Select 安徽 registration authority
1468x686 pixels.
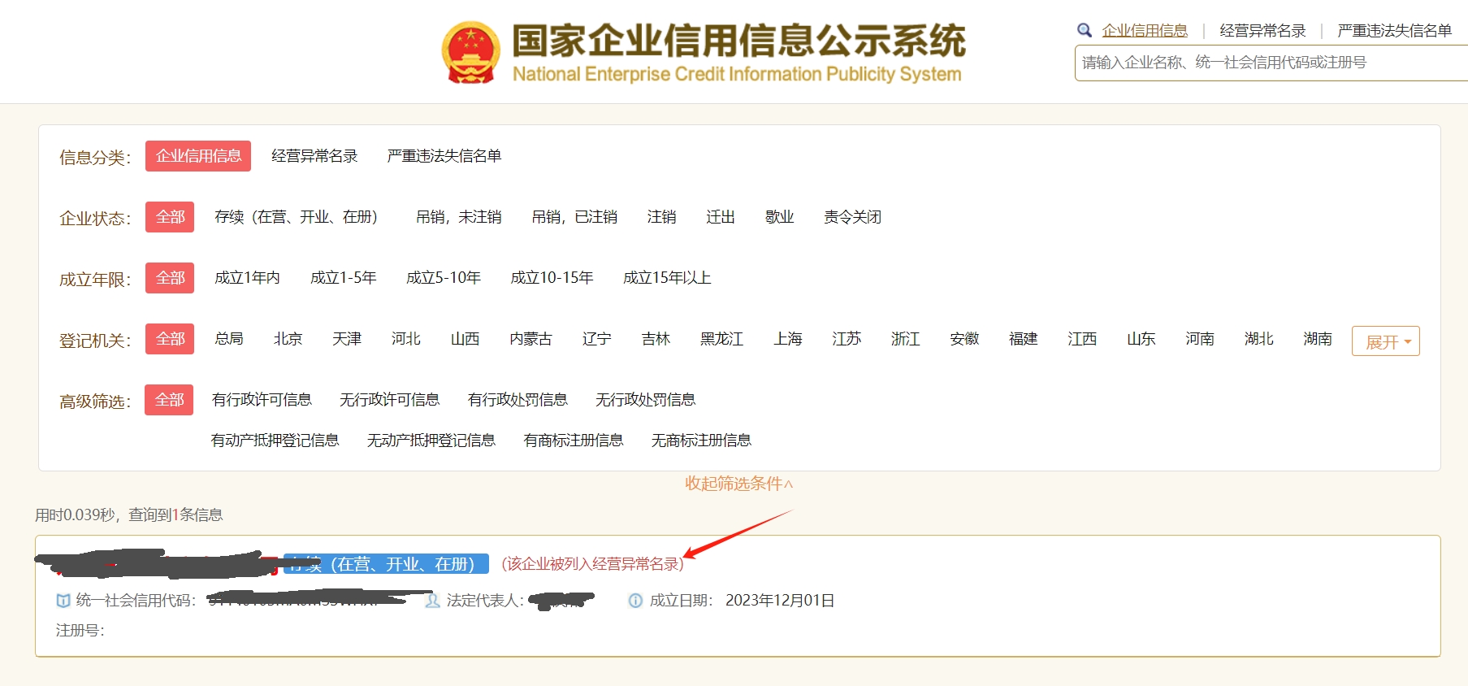pyautogui.click(x=964, y=339)
